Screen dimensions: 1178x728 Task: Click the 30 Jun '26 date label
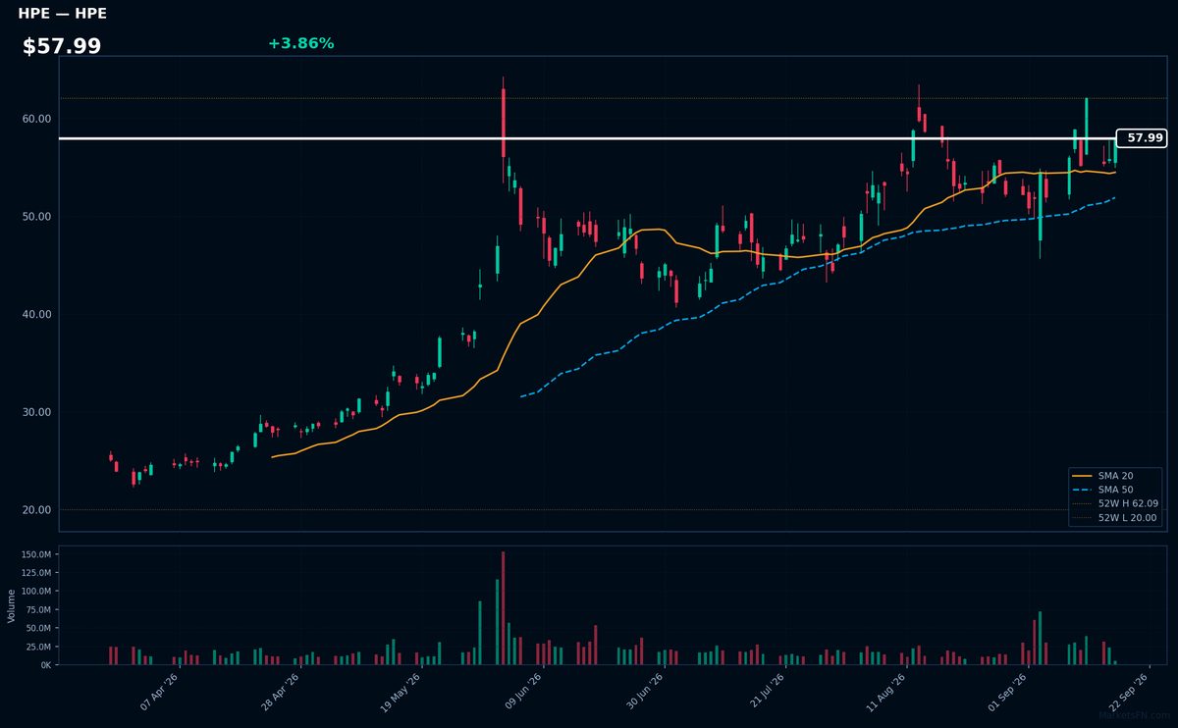click(644, 692)
